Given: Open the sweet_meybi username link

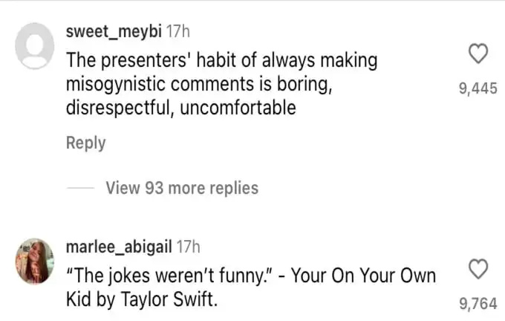Looking at the screenshot, I should (114, 32).
